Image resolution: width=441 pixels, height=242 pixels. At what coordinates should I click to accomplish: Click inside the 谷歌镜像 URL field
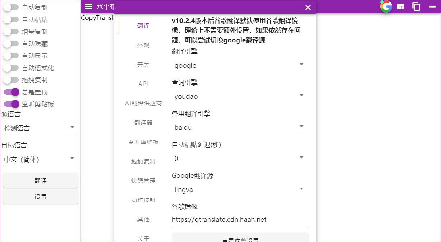point(240,219)
